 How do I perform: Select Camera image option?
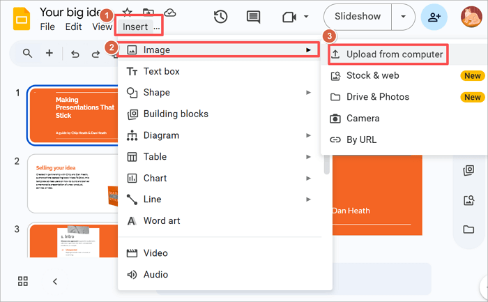[404, 119]
